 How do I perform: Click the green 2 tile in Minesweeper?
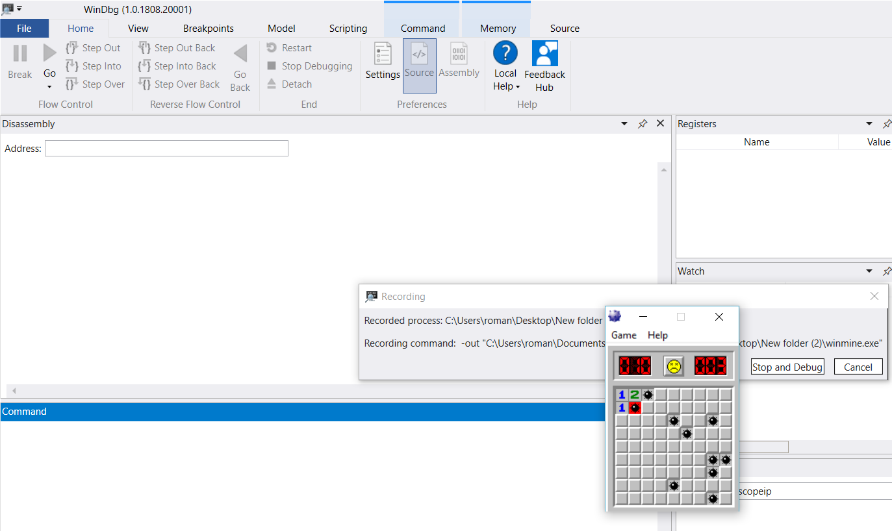(x=635, y=395)
